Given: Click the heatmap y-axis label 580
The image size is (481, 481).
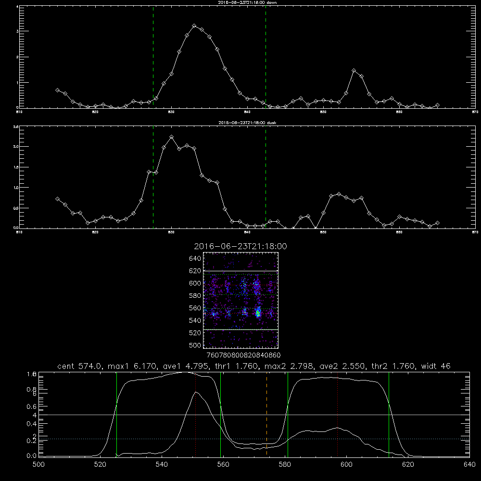Looking at the screenshot, I should 195,296.
